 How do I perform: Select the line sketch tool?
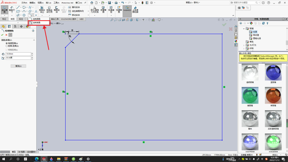(18, 7)
